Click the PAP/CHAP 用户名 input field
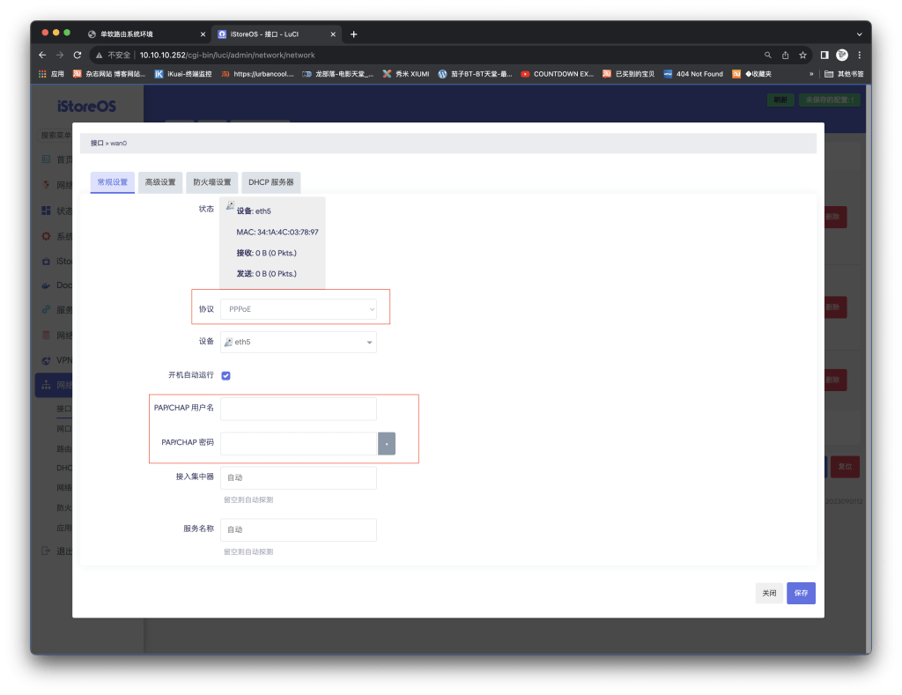Image resolution: width=902 pixels, height=695 pixels. click(299, 409)
